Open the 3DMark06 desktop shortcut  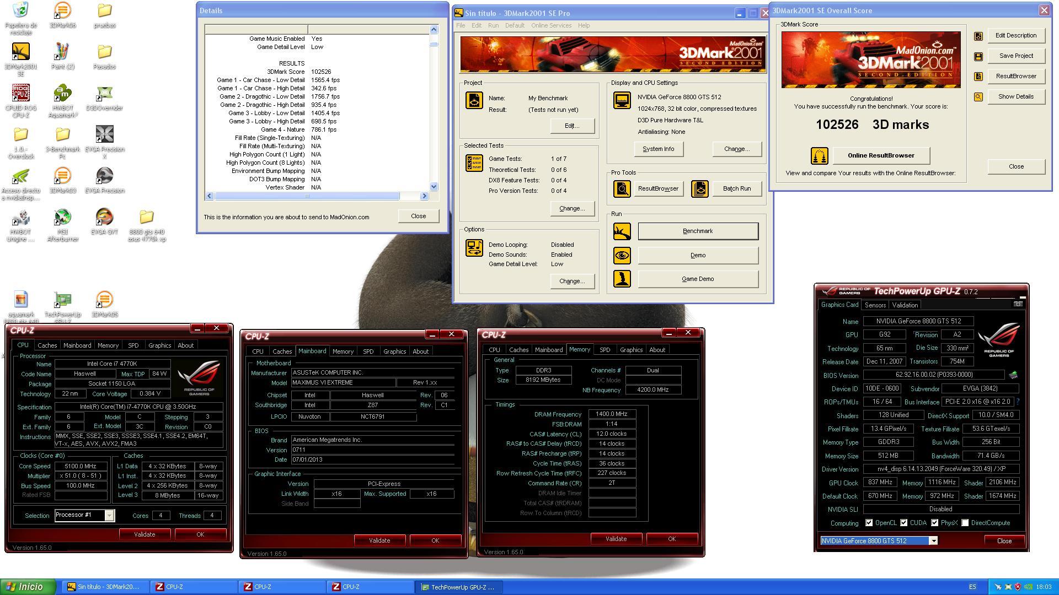[x=62, y=15]
